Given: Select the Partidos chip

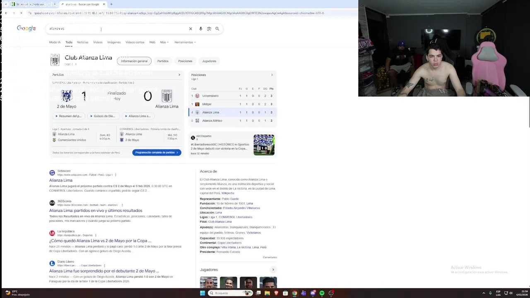Looking at the screenshot, I should click(x=163, y=61).
